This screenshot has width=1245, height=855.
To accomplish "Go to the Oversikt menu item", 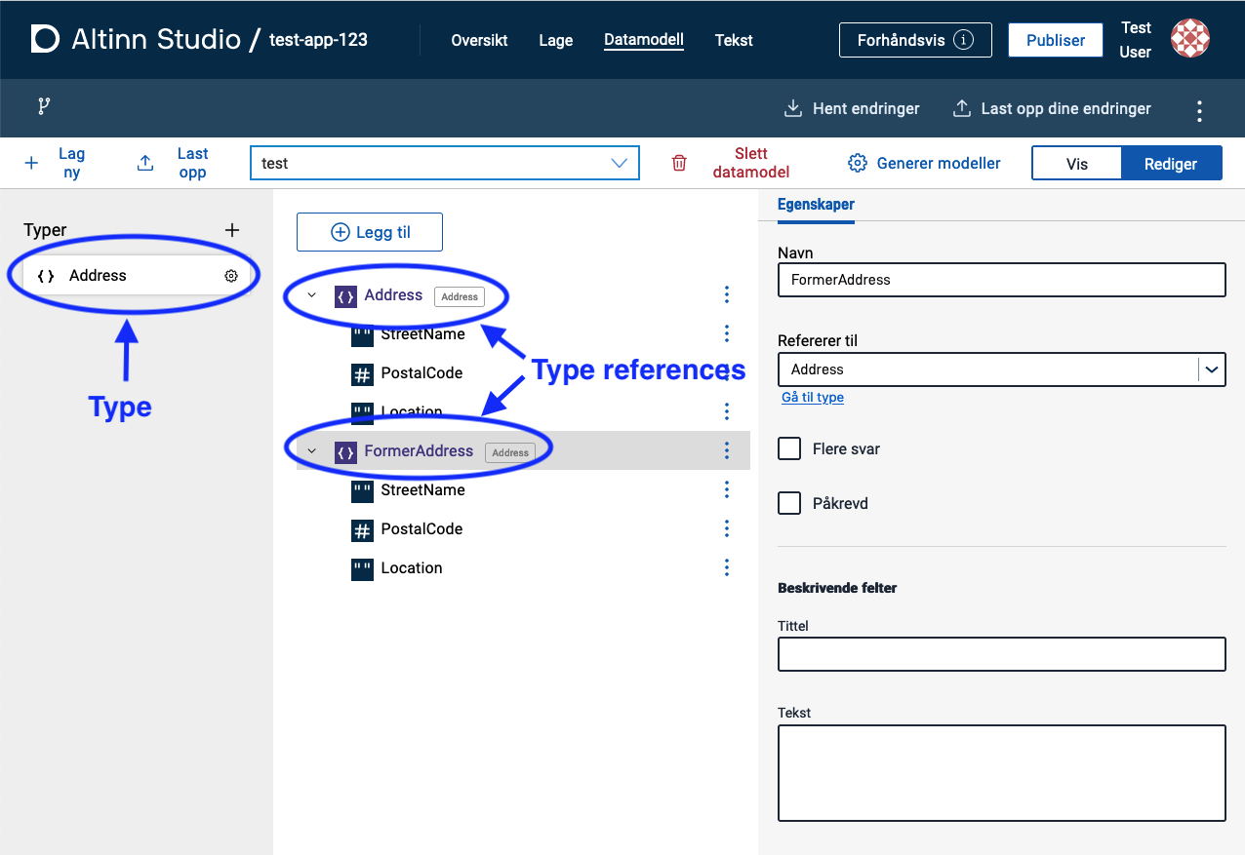I will click(x=479, y=41).
